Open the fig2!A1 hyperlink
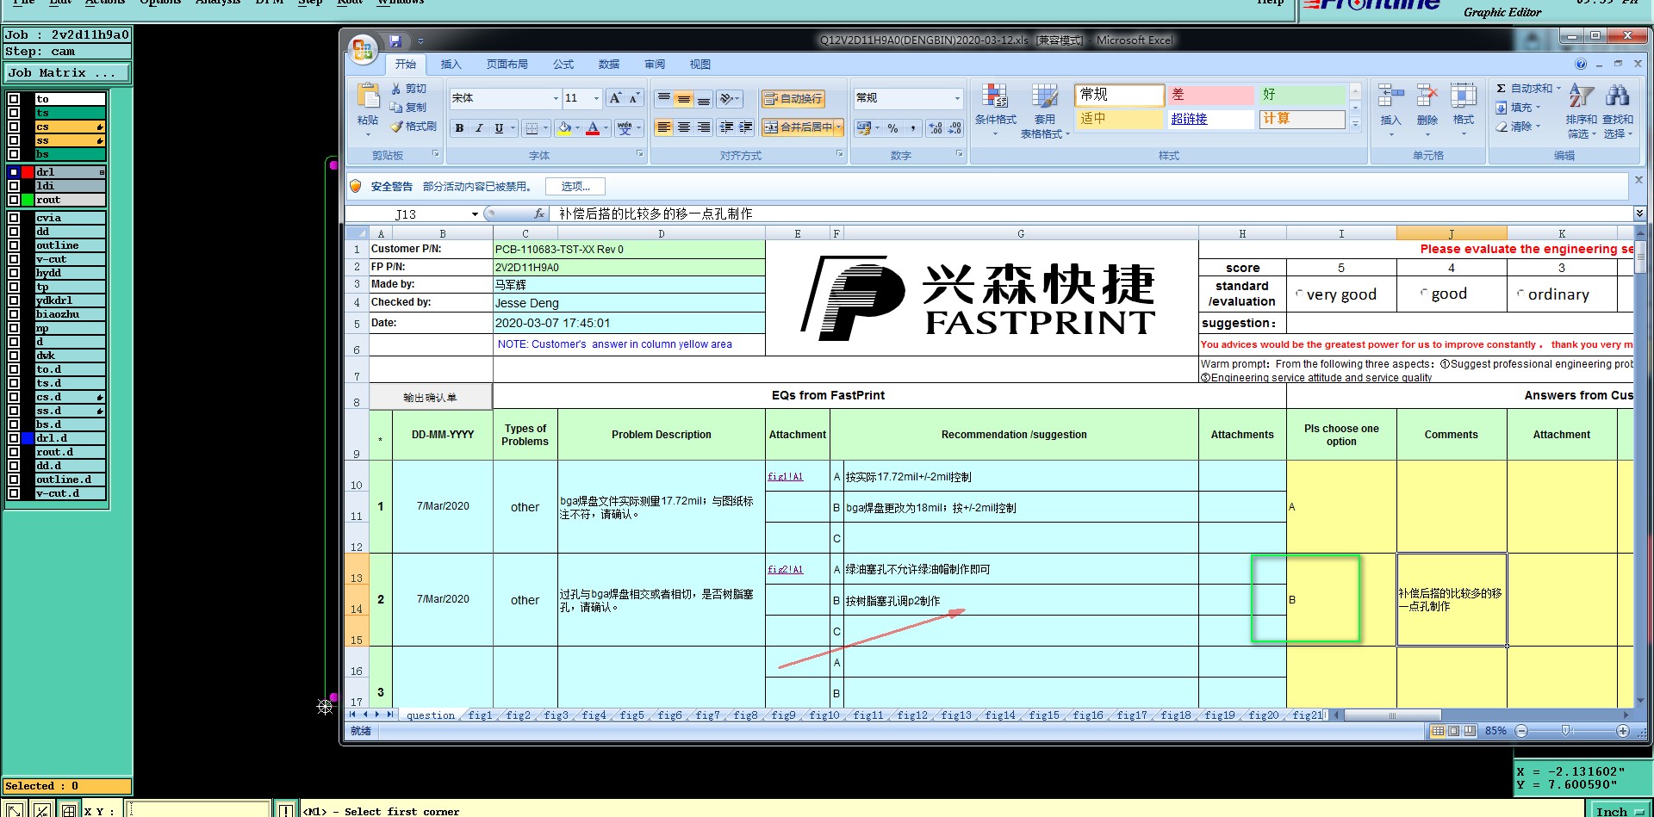 (x=786, y=570)
